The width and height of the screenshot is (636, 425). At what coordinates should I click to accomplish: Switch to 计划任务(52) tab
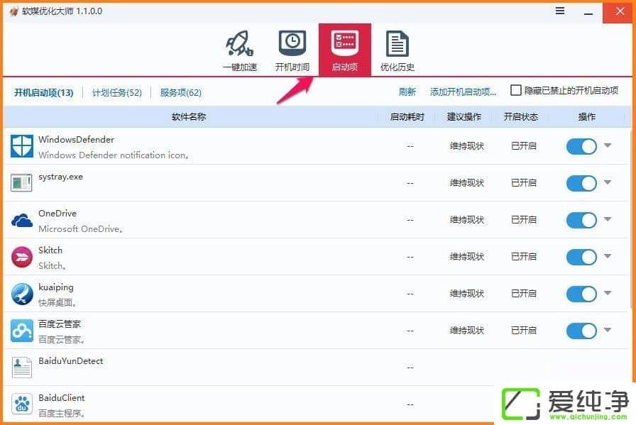pyautogui.click(x=116, y=92)
